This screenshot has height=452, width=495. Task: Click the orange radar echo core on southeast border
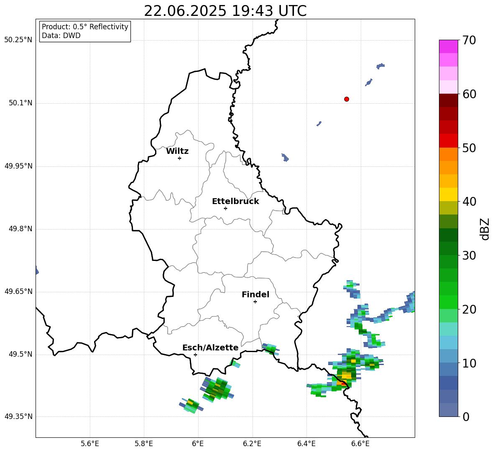342,383
